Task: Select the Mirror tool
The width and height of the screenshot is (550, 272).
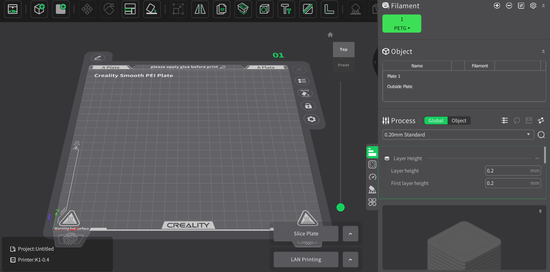Action: [x=200, y=9]
